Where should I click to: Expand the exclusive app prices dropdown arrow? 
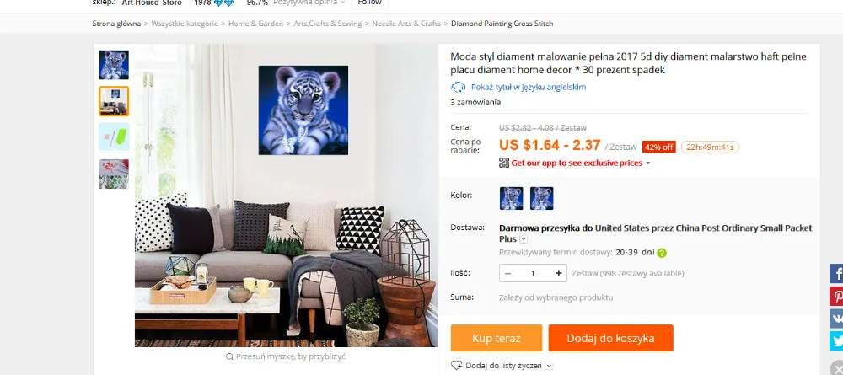[x=647, y=163]
